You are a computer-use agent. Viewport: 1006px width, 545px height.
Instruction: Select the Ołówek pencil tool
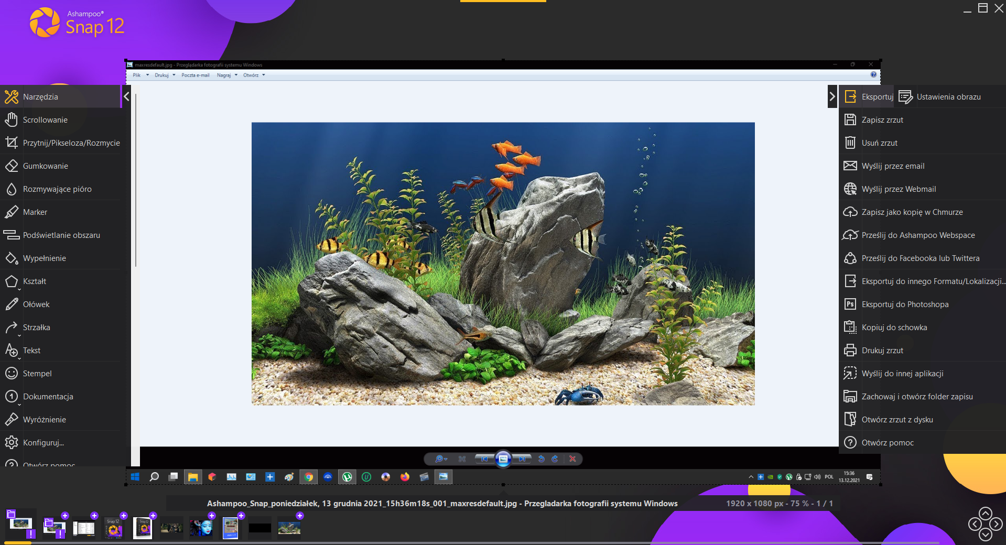(60, 304)
